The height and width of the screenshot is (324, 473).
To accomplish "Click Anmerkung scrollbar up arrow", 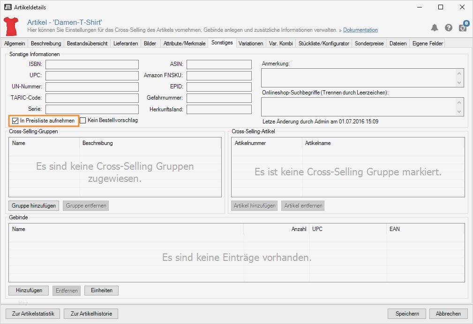I will [459, 73].
